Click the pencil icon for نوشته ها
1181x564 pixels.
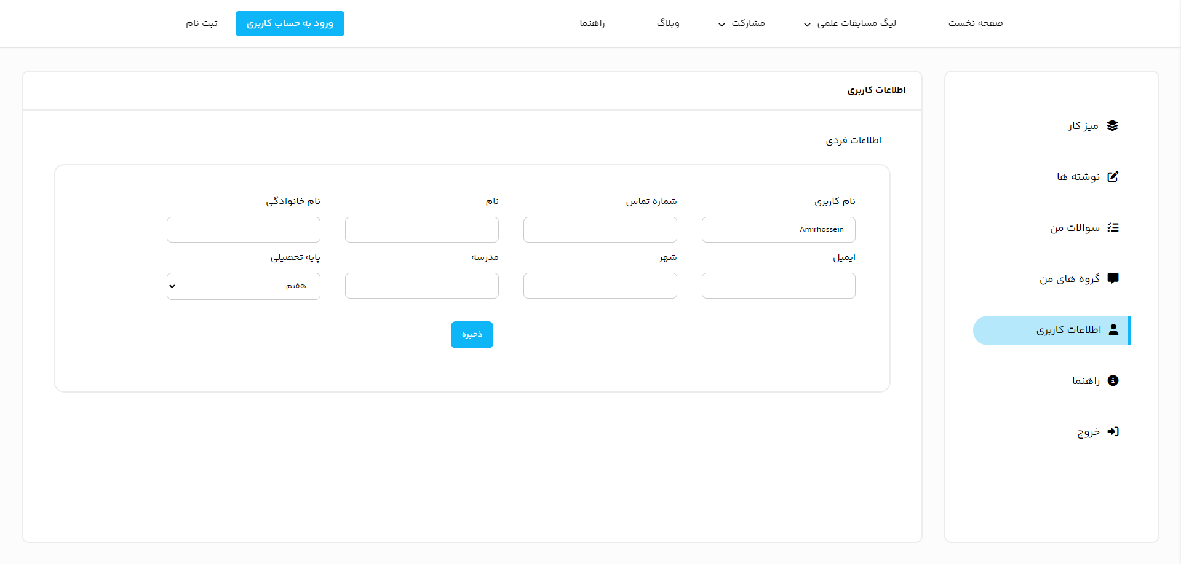[1113, 176]
